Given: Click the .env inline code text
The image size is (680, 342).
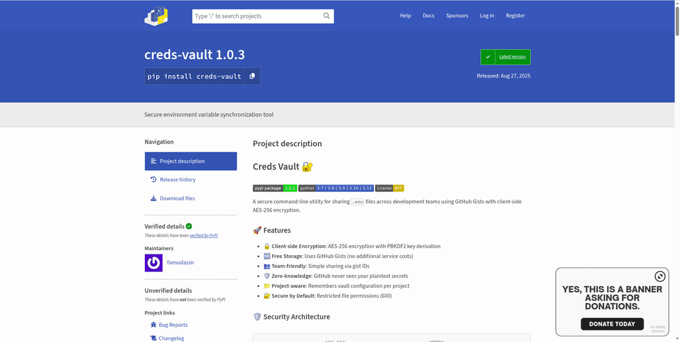Looking at the screenshot, I should (x=358, y=202).
